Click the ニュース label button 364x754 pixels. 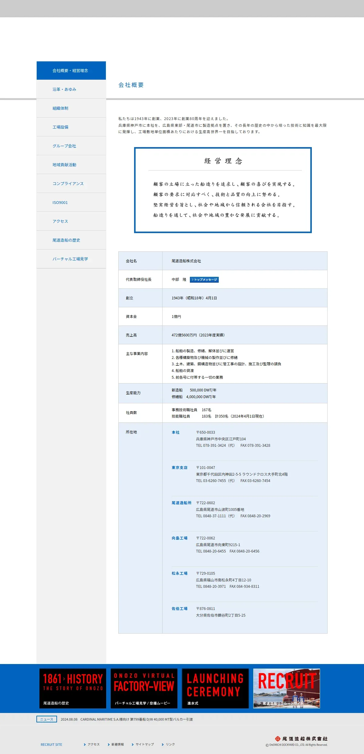(47, 719)
